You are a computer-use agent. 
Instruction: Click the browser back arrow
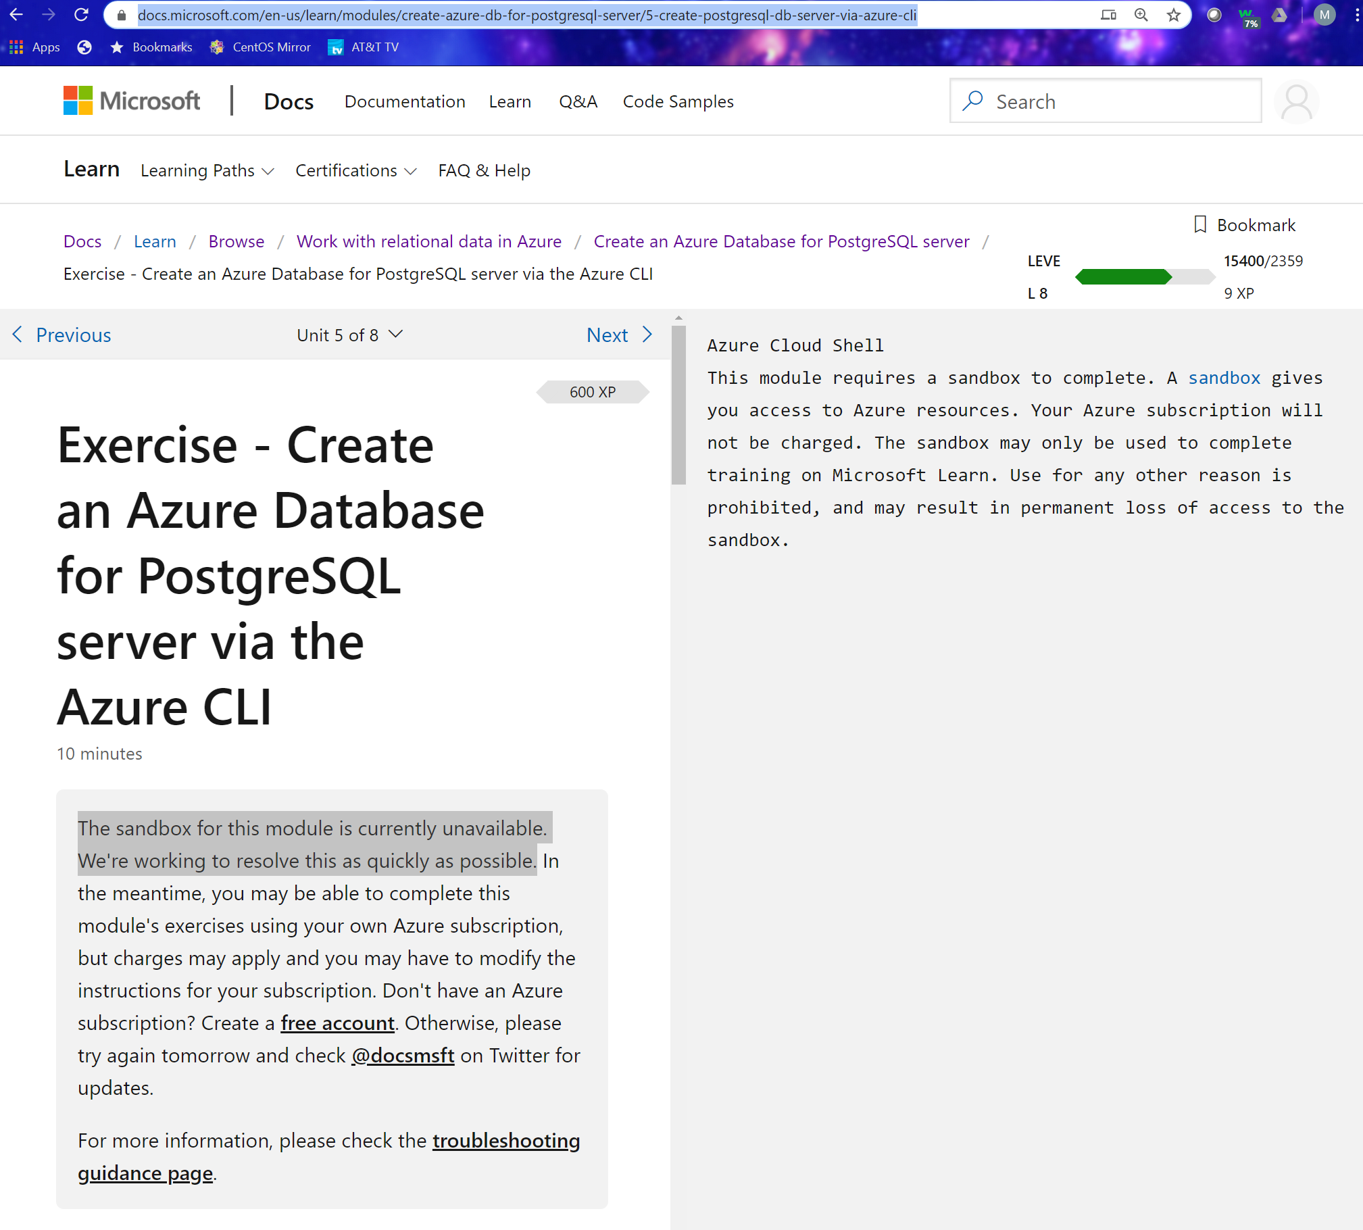[x=16, y=14]
